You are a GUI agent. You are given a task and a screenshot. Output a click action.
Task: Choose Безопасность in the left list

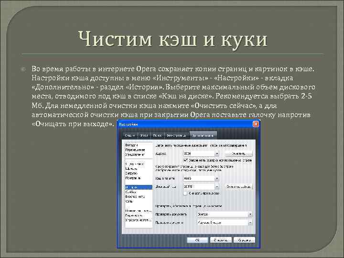[x=135, y=197]
